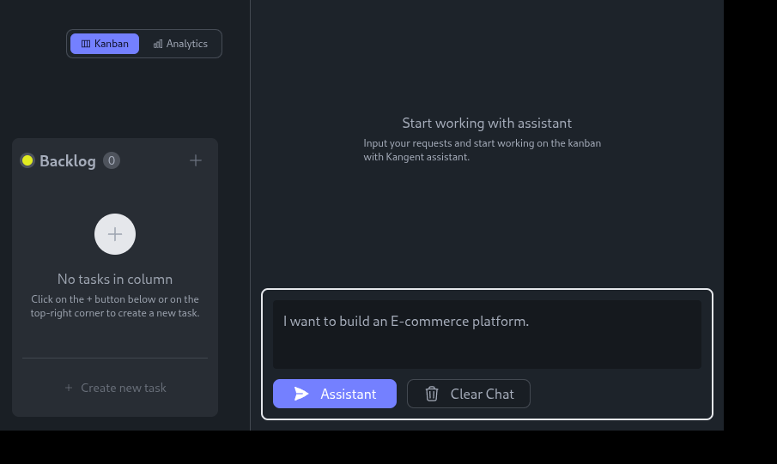
Task: Click the divider between board and chat
Action: pyautogui.click(x=250, y=214)
